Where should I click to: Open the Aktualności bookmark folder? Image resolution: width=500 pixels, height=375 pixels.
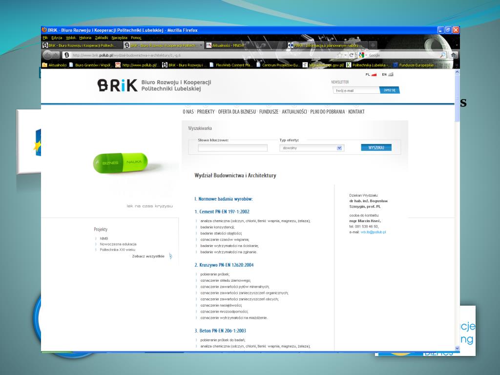pos(55,65)
